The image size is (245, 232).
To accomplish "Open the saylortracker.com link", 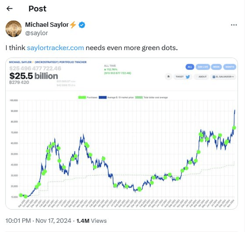I will click(56, 48).
